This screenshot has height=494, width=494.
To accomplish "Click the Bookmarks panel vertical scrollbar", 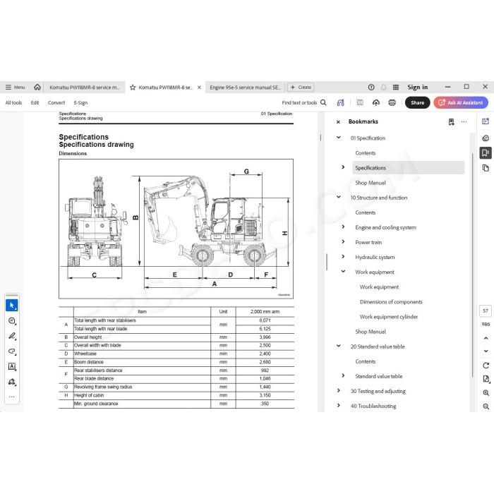I will click(x=473, y=265).
